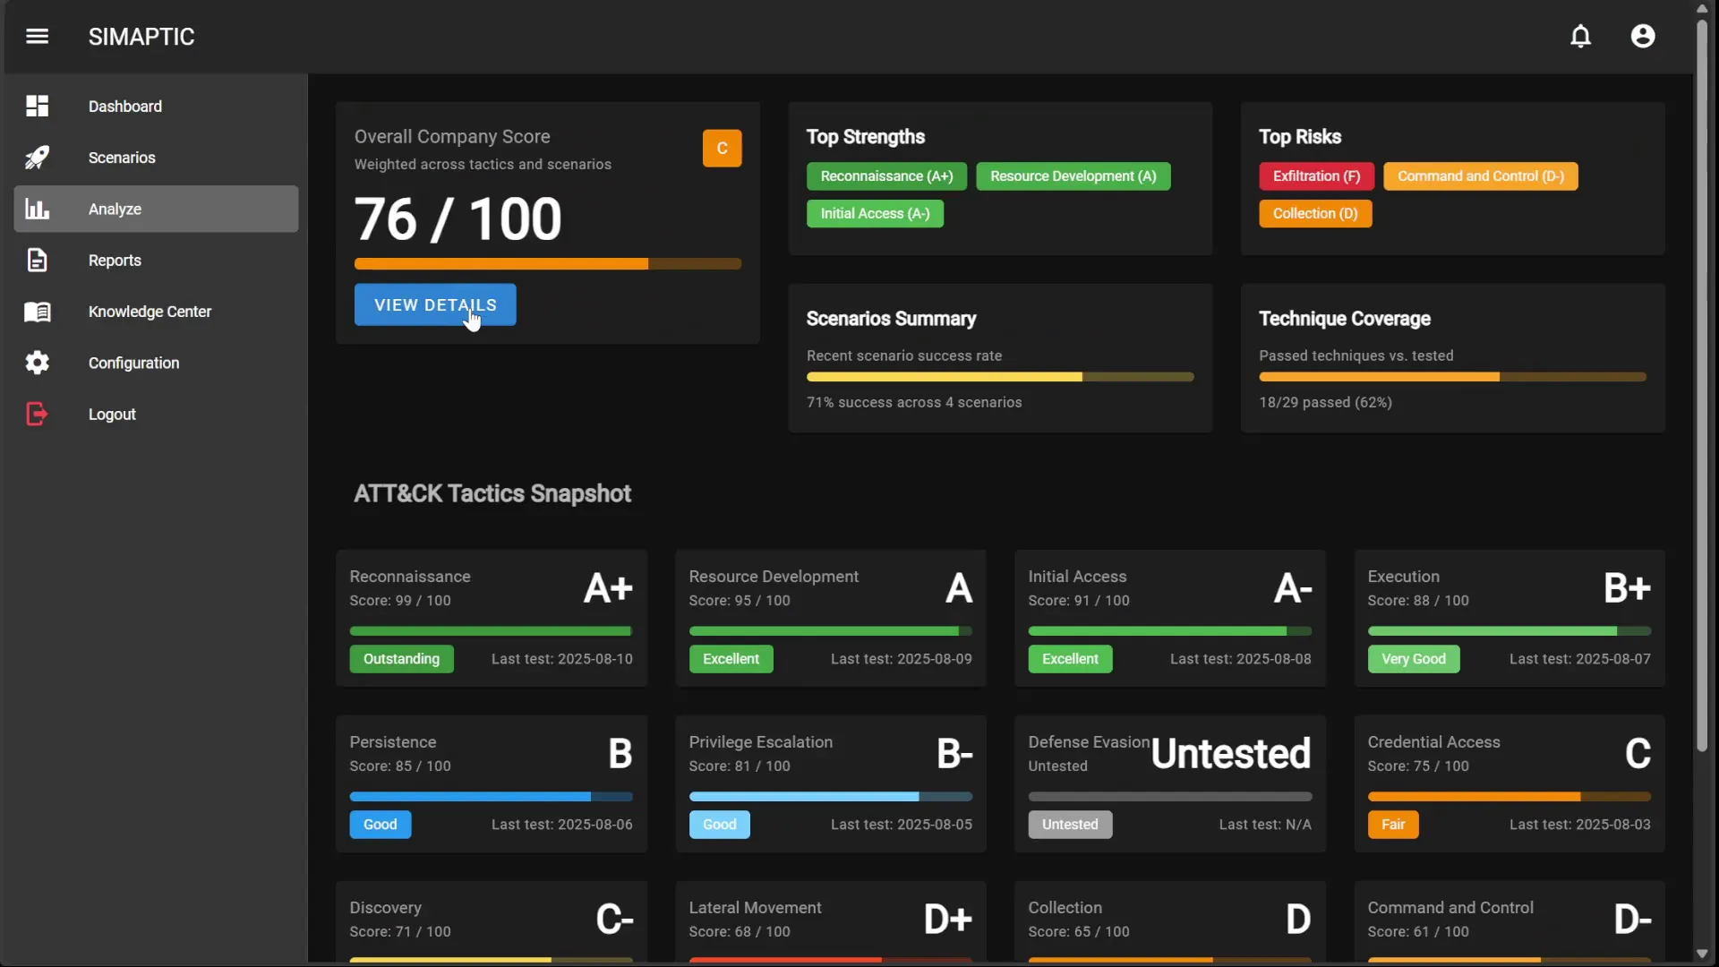Open the user account profile icon
Image resolution: width=1719 pixels, height=967 pixels.
point(1642,37)
